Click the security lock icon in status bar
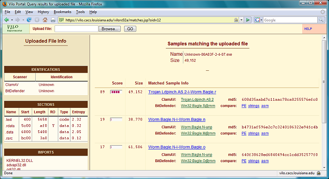 pyautogui.click(x=319, y=173)
